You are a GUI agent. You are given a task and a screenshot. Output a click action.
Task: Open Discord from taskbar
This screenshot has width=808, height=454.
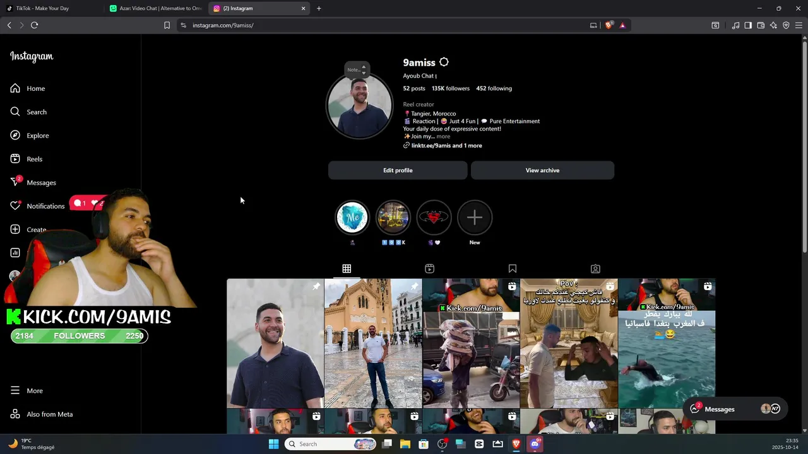(535, 444)
